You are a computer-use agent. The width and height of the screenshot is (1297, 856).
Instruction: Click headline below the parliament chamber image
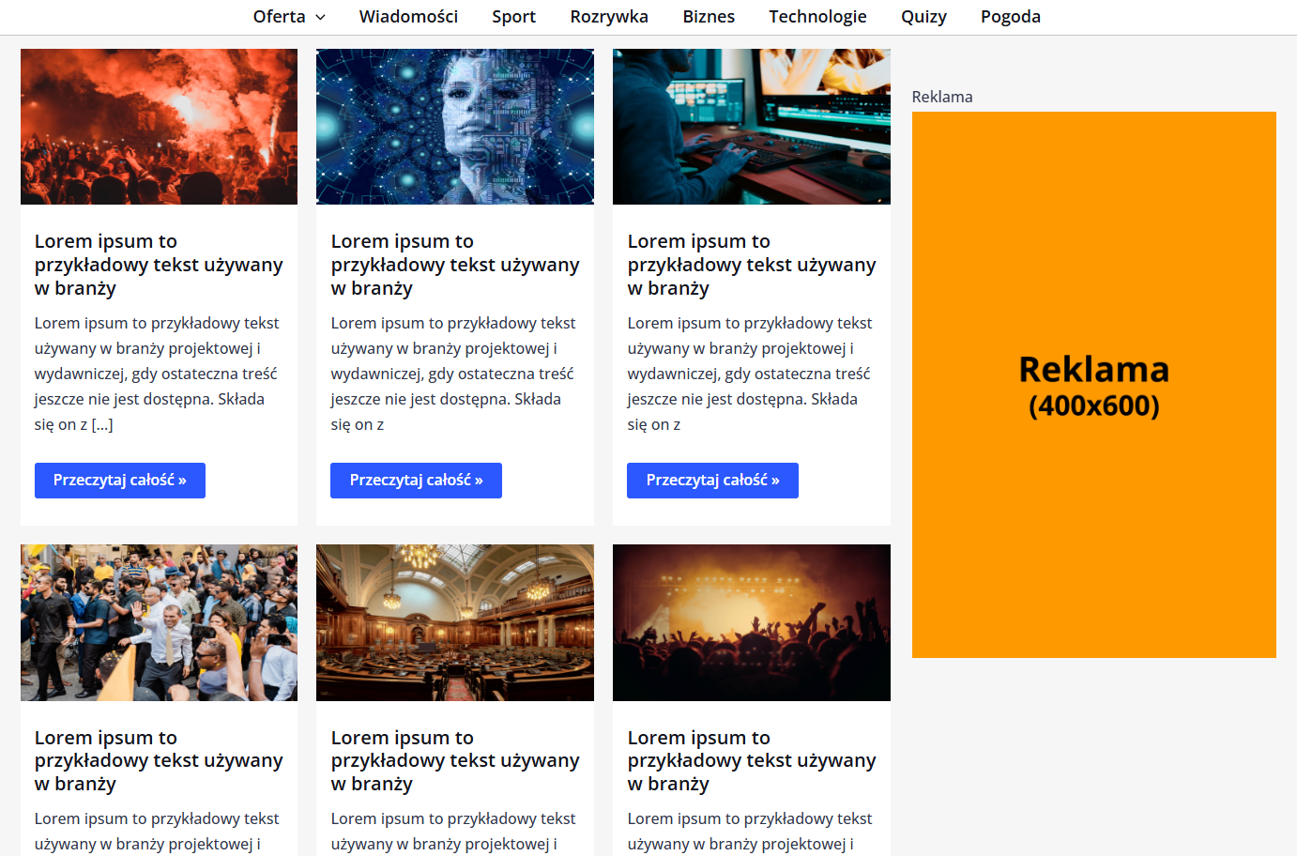coord(455,760)
